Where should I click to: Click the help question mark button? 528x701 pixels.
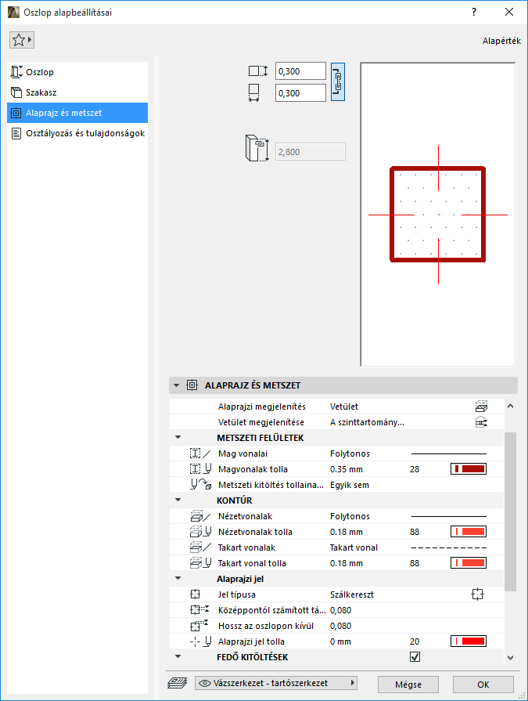[474, 12]
